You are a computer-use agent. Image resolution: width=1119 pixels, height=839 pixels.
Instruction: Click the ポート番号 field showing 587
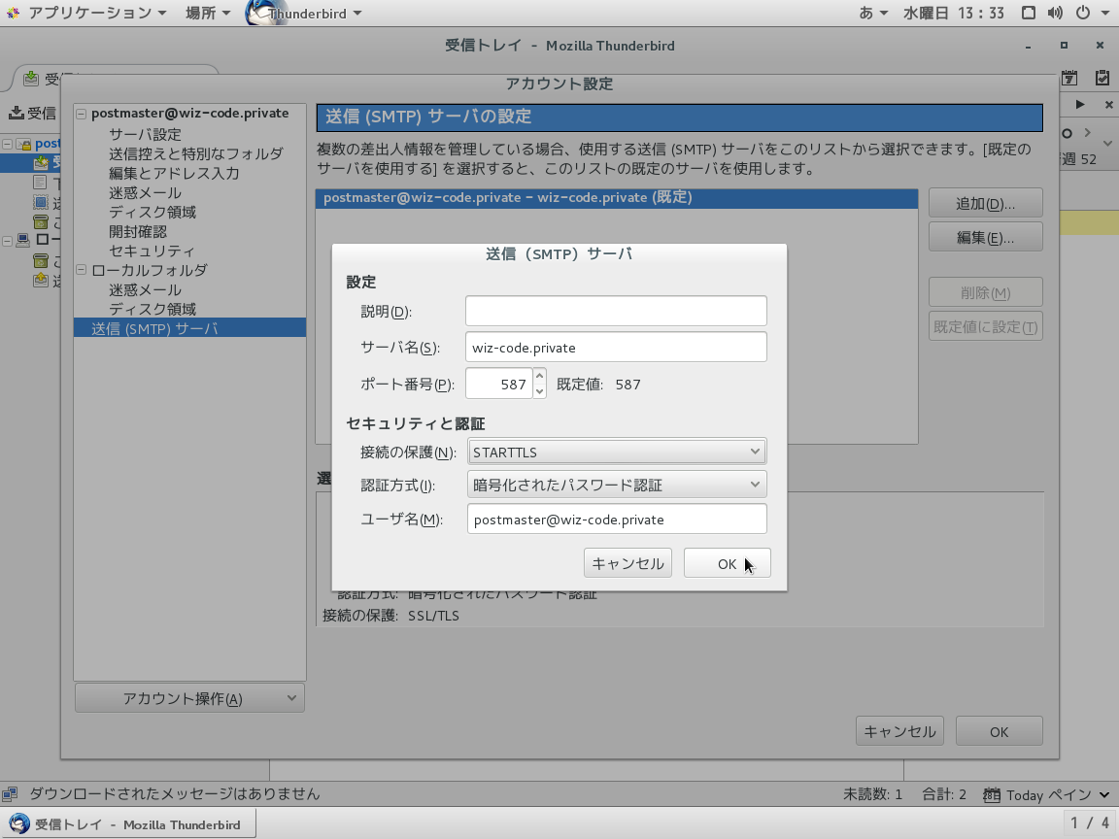(499, 384)
